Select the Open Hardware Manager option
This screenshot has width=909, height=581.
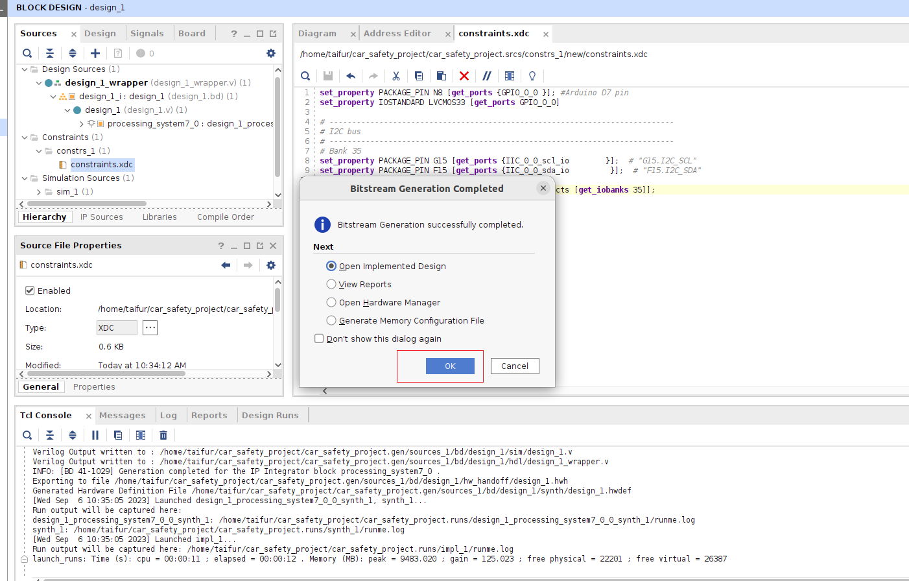click(383, 302)
